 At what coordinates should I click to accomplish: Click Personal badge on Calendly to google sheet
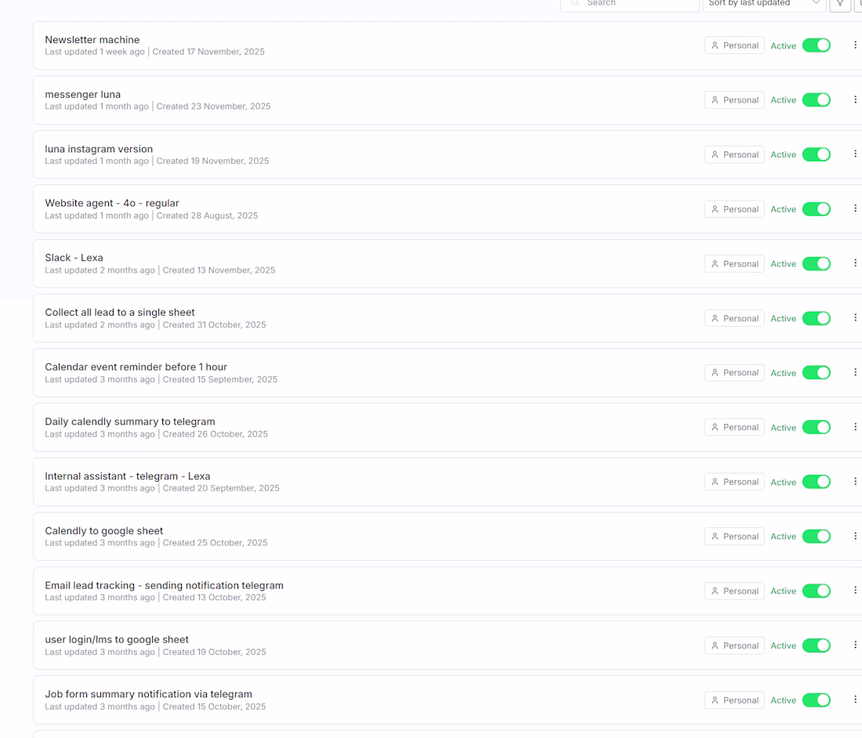pos(734,537)
